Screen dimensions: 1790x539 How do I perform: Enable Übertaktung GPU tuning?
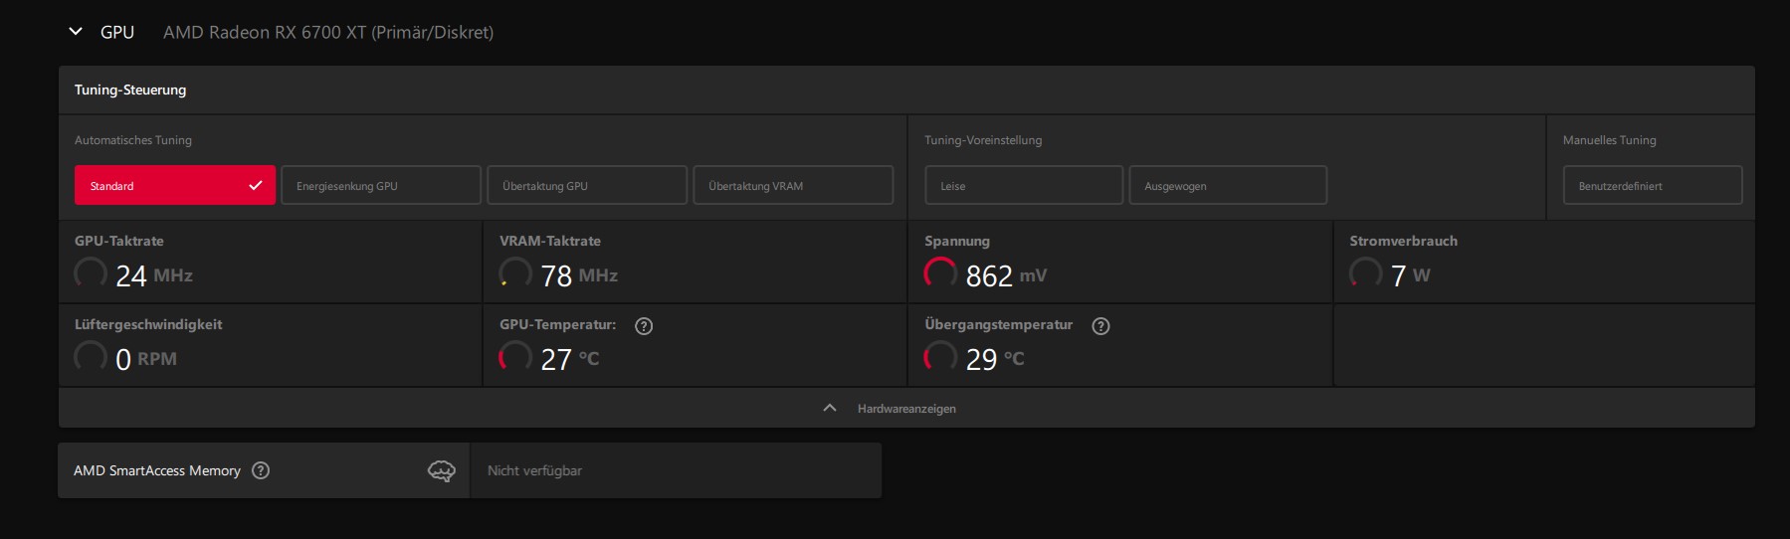coord(587,185)
